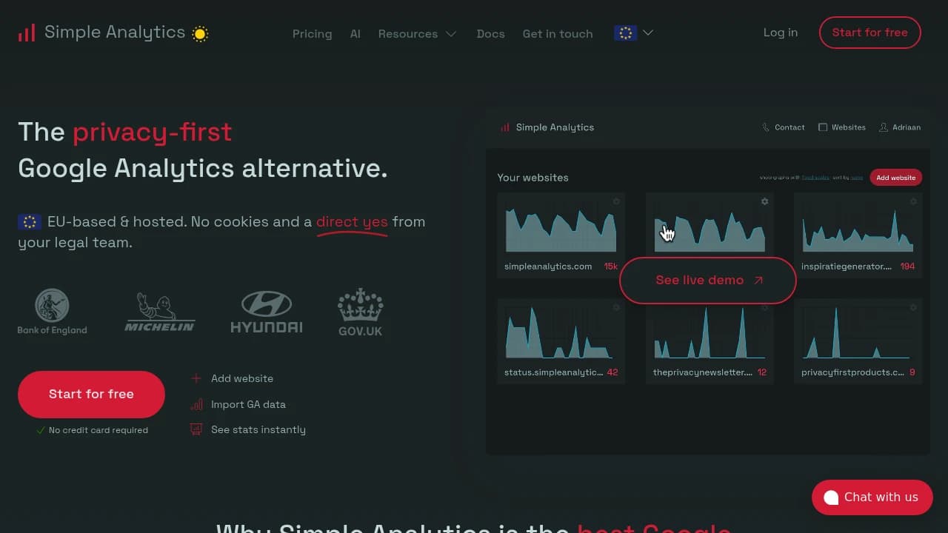Click the 'Your websites' heading
This screenshot has width=948, height=533.
[x=533, y=178]
